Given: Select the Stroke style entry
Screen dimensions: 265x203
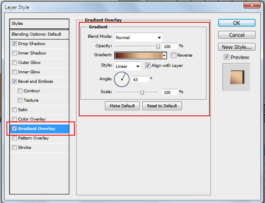Looking at the screenshot, I should [25, 148].
